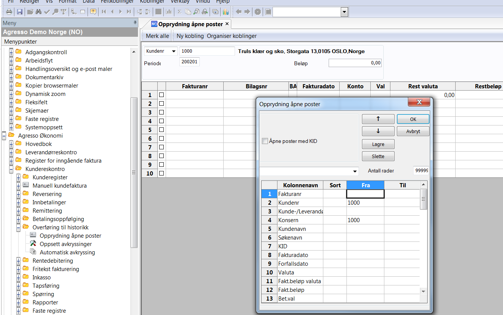Click Organiser koblinger menu item

tap(232, 36)
